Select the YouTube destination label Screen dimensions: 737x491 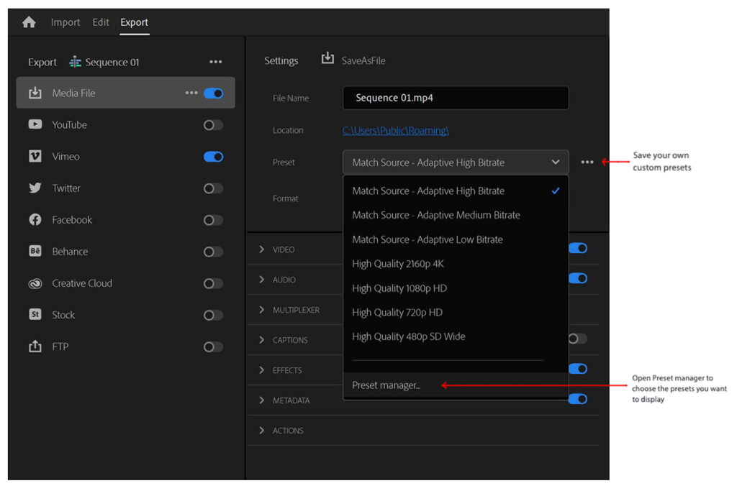[x=70, y=125]
